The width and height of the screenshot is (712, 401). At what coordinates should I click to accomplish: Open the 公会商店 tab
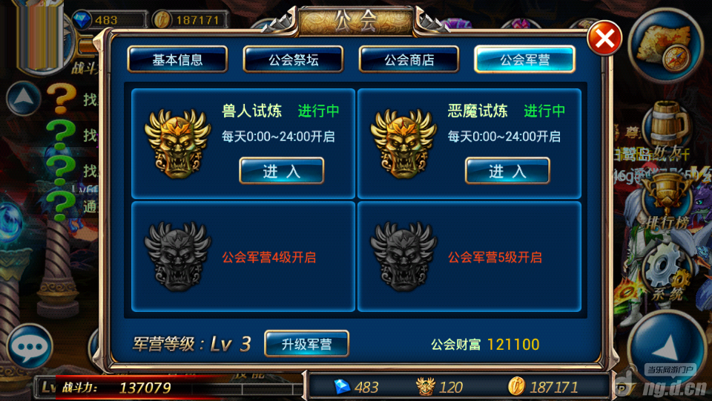coord(409,59)
